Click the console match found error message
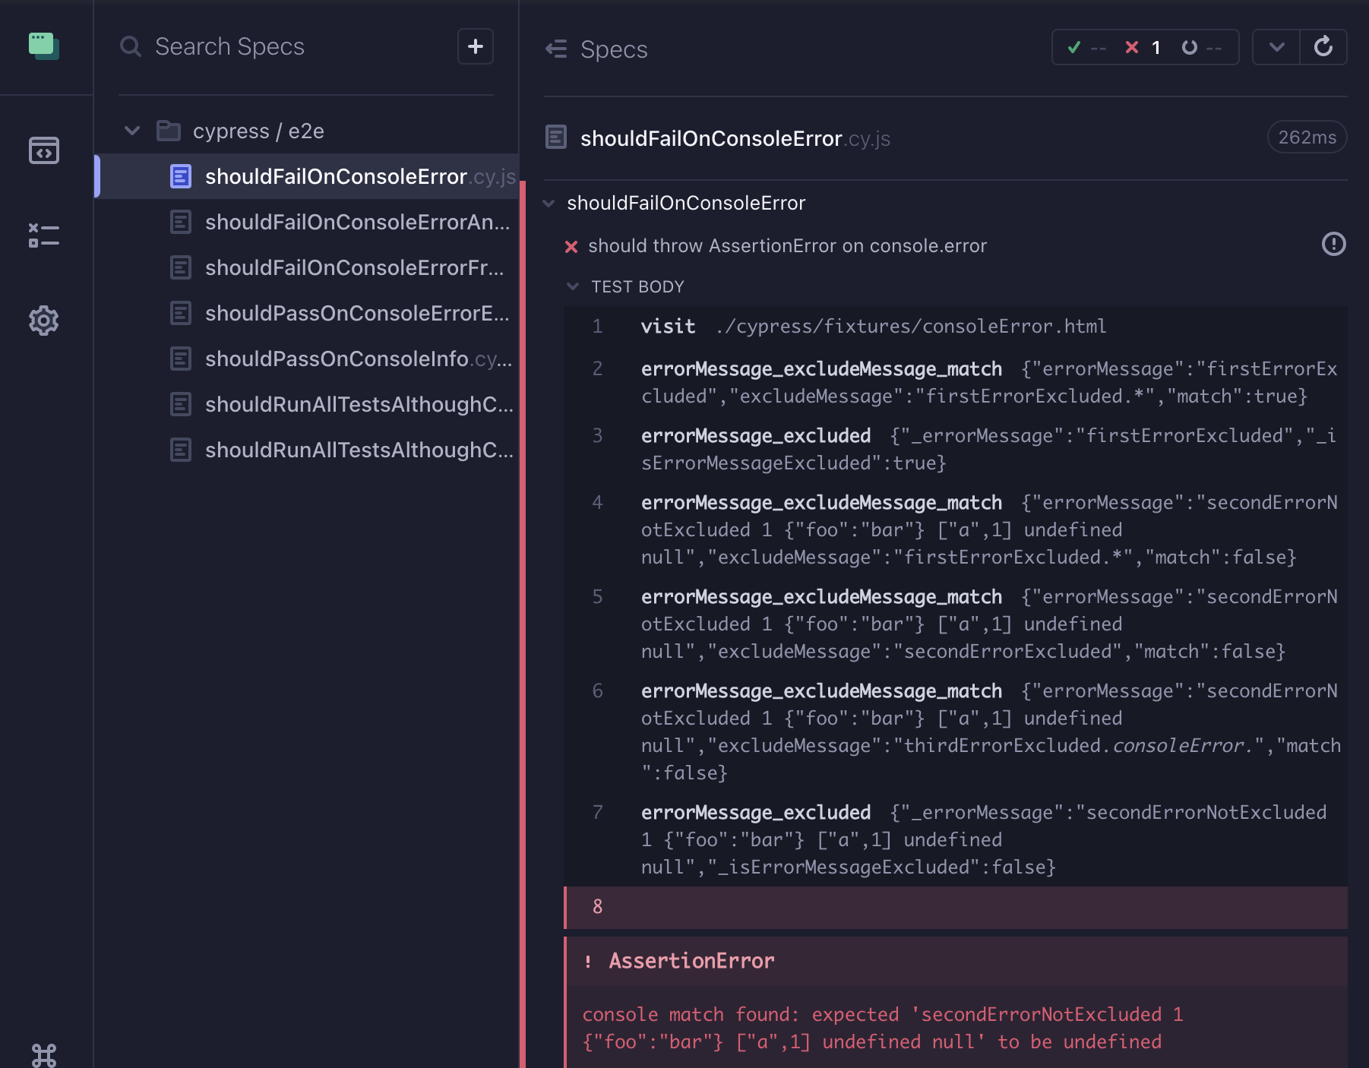This screenshot has width=1369, height=1068. (882, 1029)
